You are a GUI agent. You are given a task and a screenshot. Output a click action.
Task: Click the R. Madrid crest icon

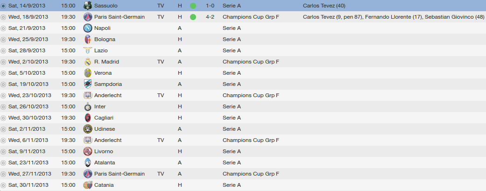point(87,62)
